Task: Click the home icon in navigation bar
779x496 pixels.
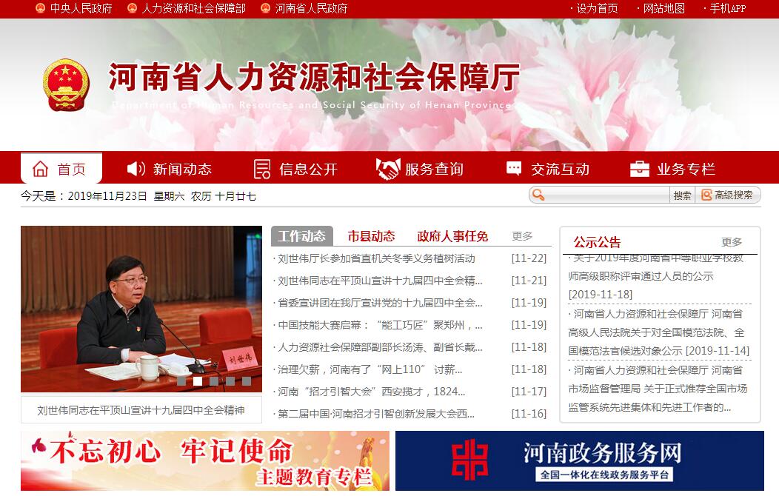Action: click(x=40, y=169)
